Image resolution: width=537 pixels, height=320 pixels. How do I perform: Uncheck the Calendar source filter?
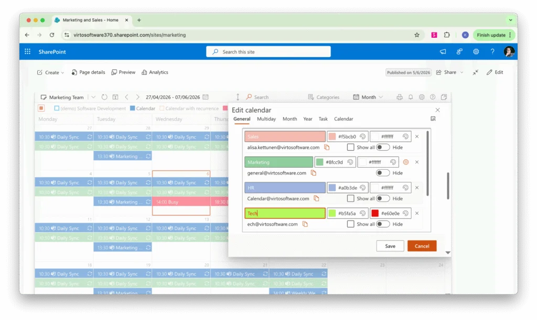(x=133, y=108)
